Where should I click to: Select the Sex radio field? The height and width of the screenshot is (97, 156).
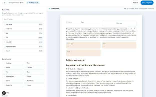(x=23, y=37)
